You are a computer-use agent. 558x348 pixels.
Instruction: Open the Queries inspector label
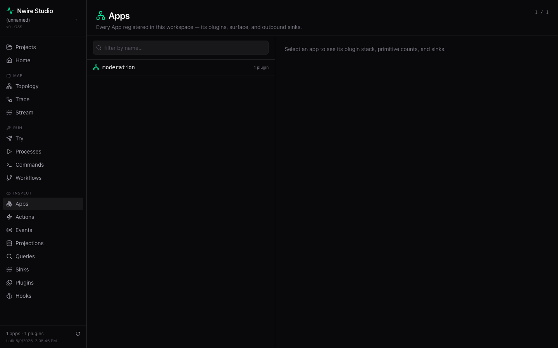tap(25, 256)
